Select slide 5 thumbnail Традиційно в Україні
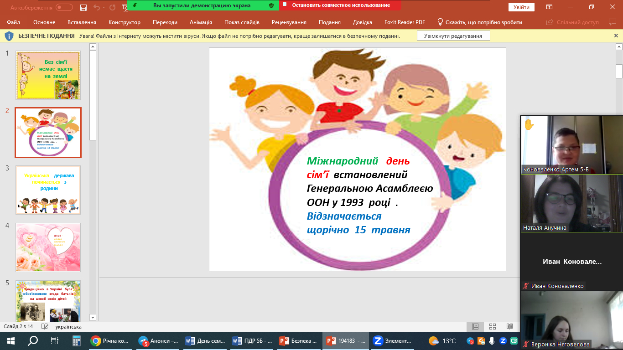The image size is (623, 350). (48, 301)
